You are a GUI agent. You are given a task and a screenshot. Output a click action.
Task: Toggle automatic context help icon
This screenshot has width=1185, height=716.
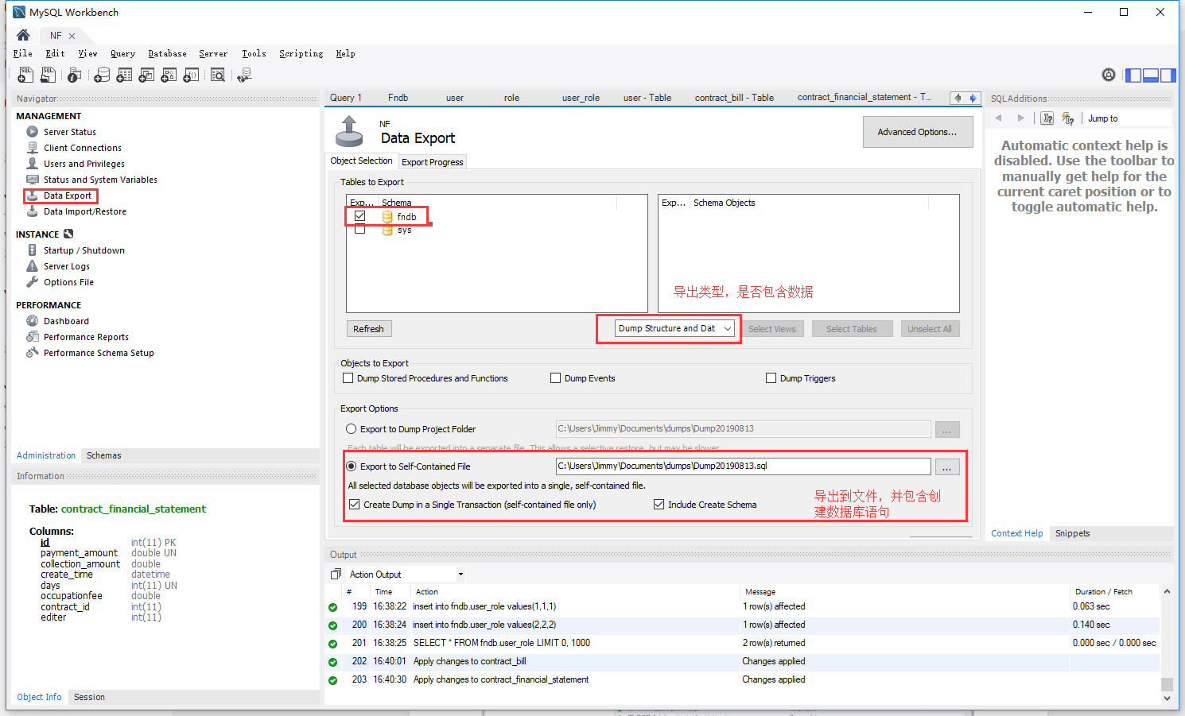1047,118
